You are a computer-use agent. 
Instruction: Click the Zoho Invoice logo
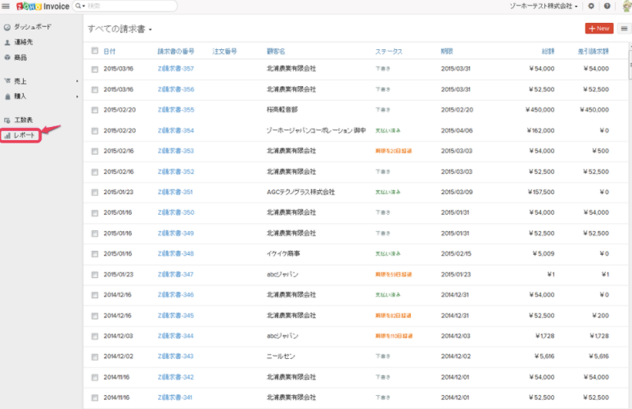pyautogui.click(x=43, y=6)
